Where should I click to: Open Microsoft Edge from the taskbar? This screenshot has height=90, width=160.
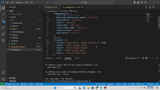tap(84, 88)
